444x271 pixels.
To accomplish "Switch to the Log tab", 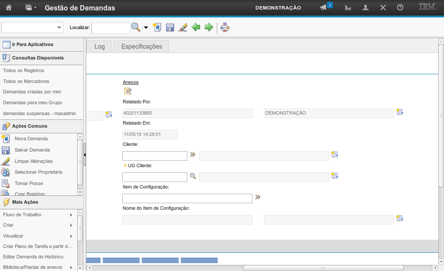I will tap(99, 46).
